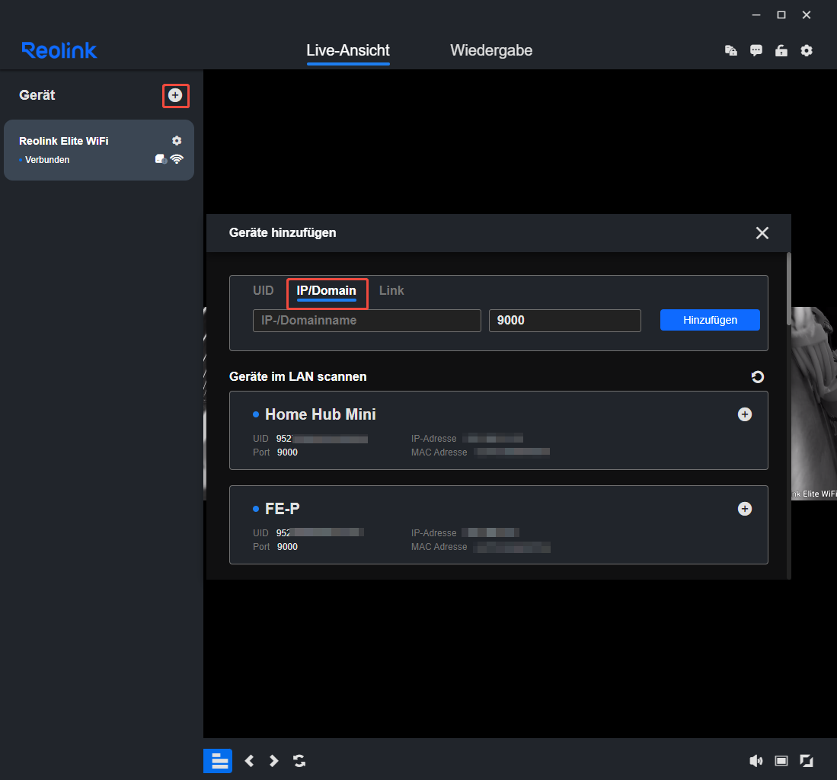Click the FE-P device title
Image resolution: width=837 pixels, height=780 pixels.
(283, 509)
